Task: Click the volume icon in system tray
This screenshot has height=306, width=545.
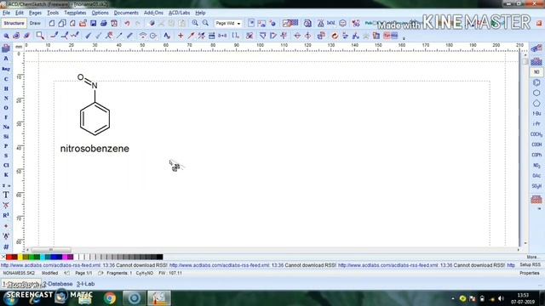Action: click(x=501, y=298)
